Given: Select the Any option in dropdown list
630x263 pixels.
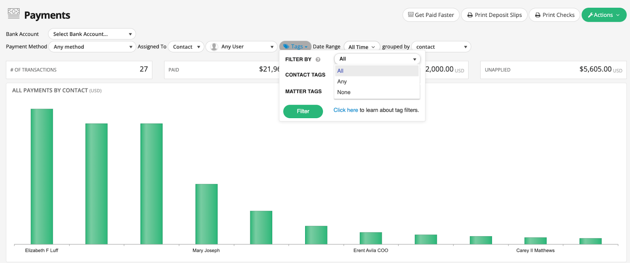Looking at the screenshot, I should (377, 81).
